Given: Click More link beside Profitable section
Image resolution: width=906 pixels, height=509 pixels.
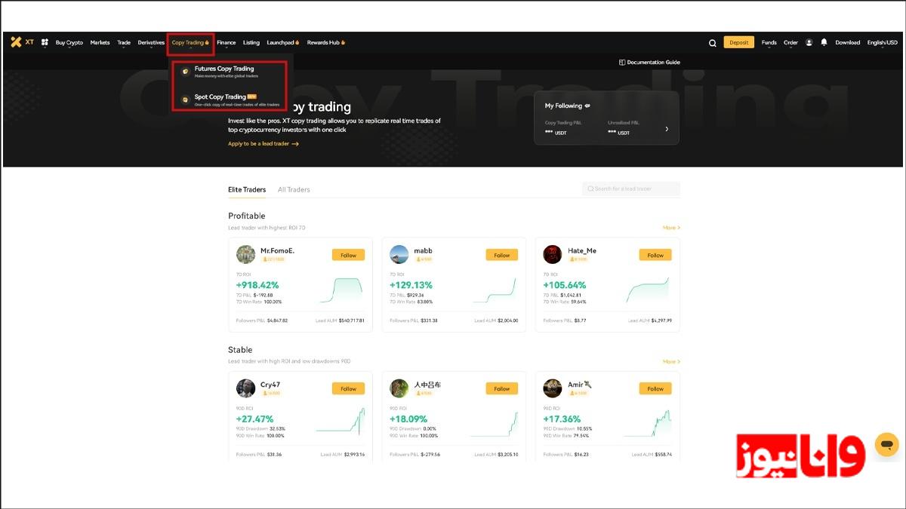Looking at the screenshot, I should click(671, 227).
